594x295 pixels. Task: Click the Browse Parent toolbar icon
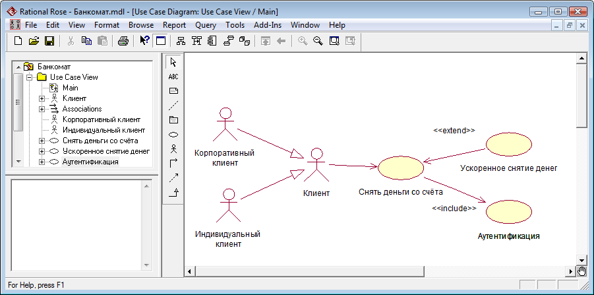pyautogui.click(x=266, y=41)
